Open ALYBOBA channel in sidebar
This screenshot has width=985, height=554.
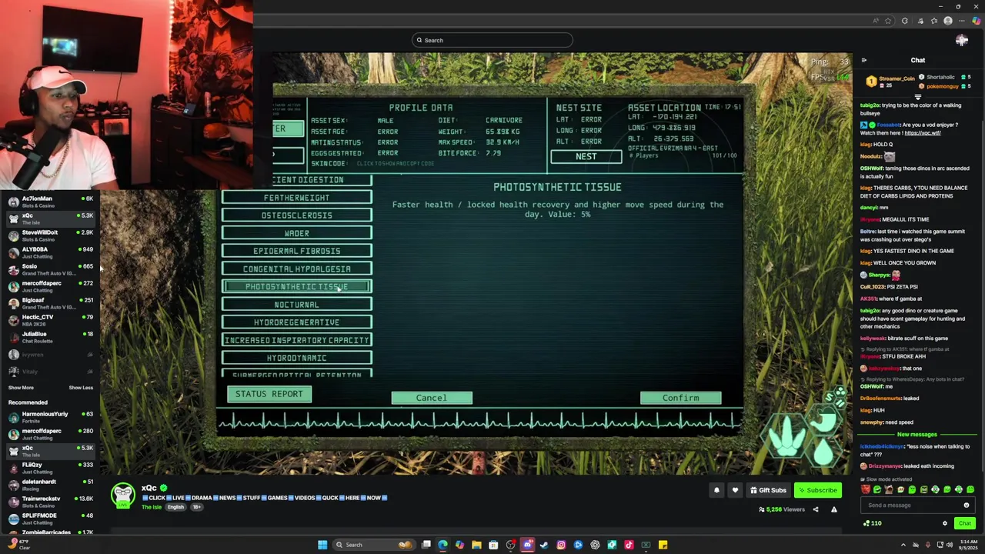[x=50, y=252]
